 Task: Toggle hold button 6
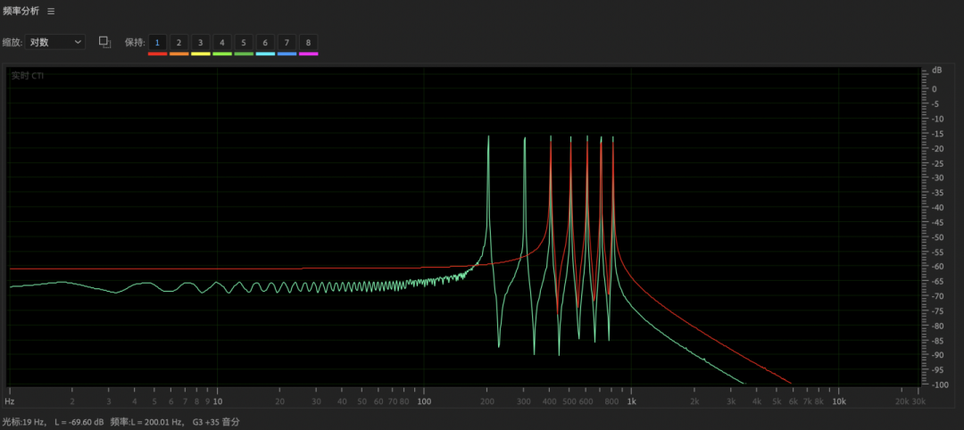pyautogui.click(x=265, y=43)
